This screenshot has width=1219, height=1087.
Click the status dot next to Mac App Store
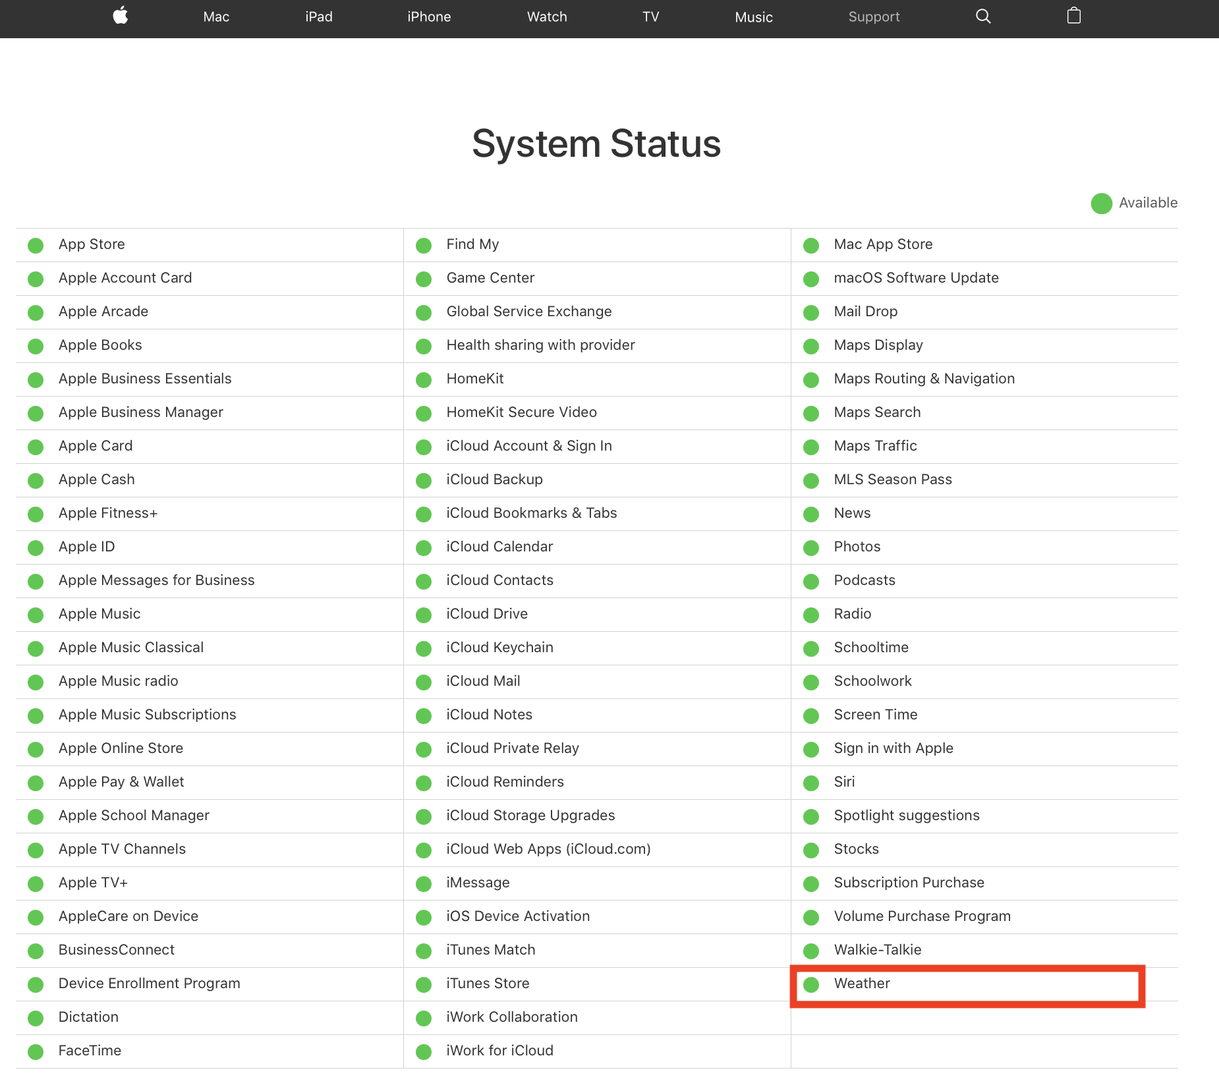click(x=811, y=246)
